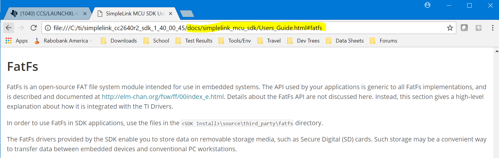Select the SimpleLink MCU SDK tab
The width and height of the screenshot is (499, 158).
point(134,14)
